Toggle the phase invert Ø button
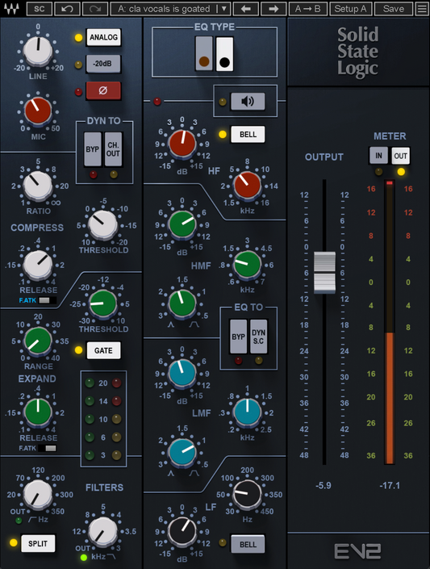The width and height of the screenshot is (430, 569). (103, 90)
